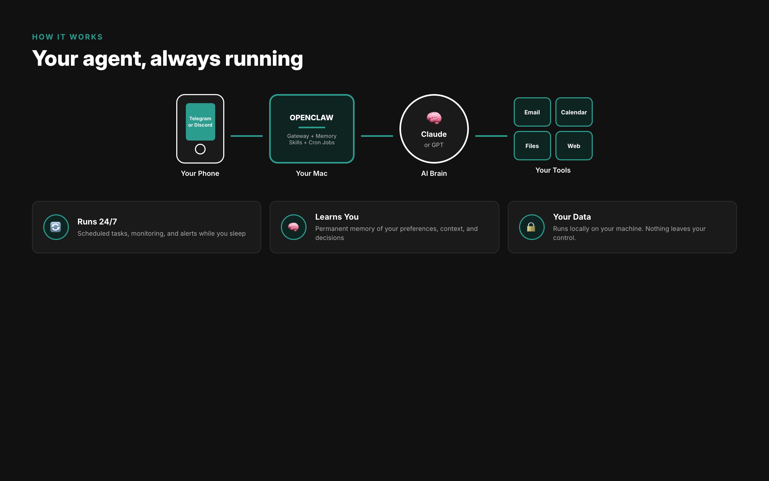Click the Your Mac caption label
The image size is (769, 481).
click(311, 173)
